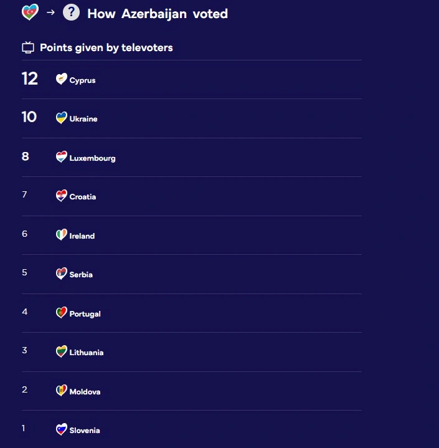Open the Cyprus country link
439x448 pixels.
tap(82, 80)
